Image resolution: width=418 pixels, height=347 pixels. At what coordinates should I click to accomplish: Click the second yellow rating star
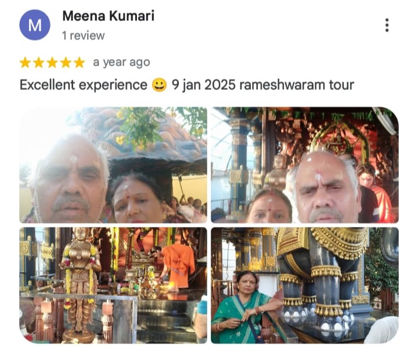pyautogui.click(x=39, y=63)
